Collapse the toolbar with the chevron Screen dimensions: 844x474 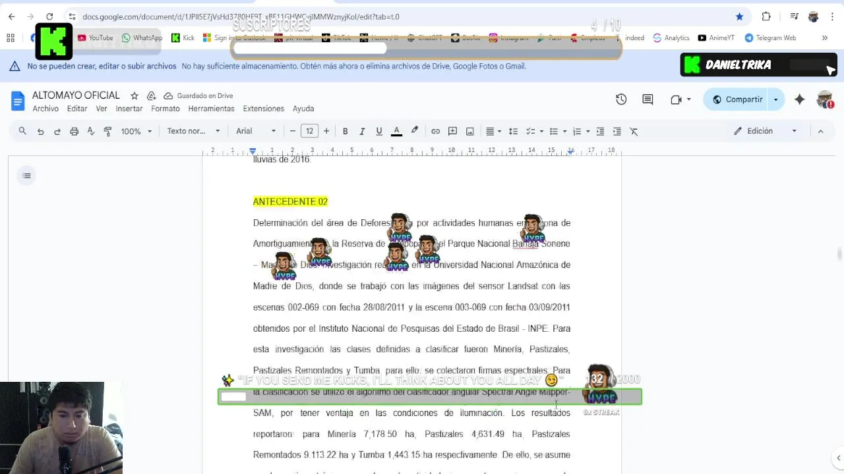click(x=821, y=131)
